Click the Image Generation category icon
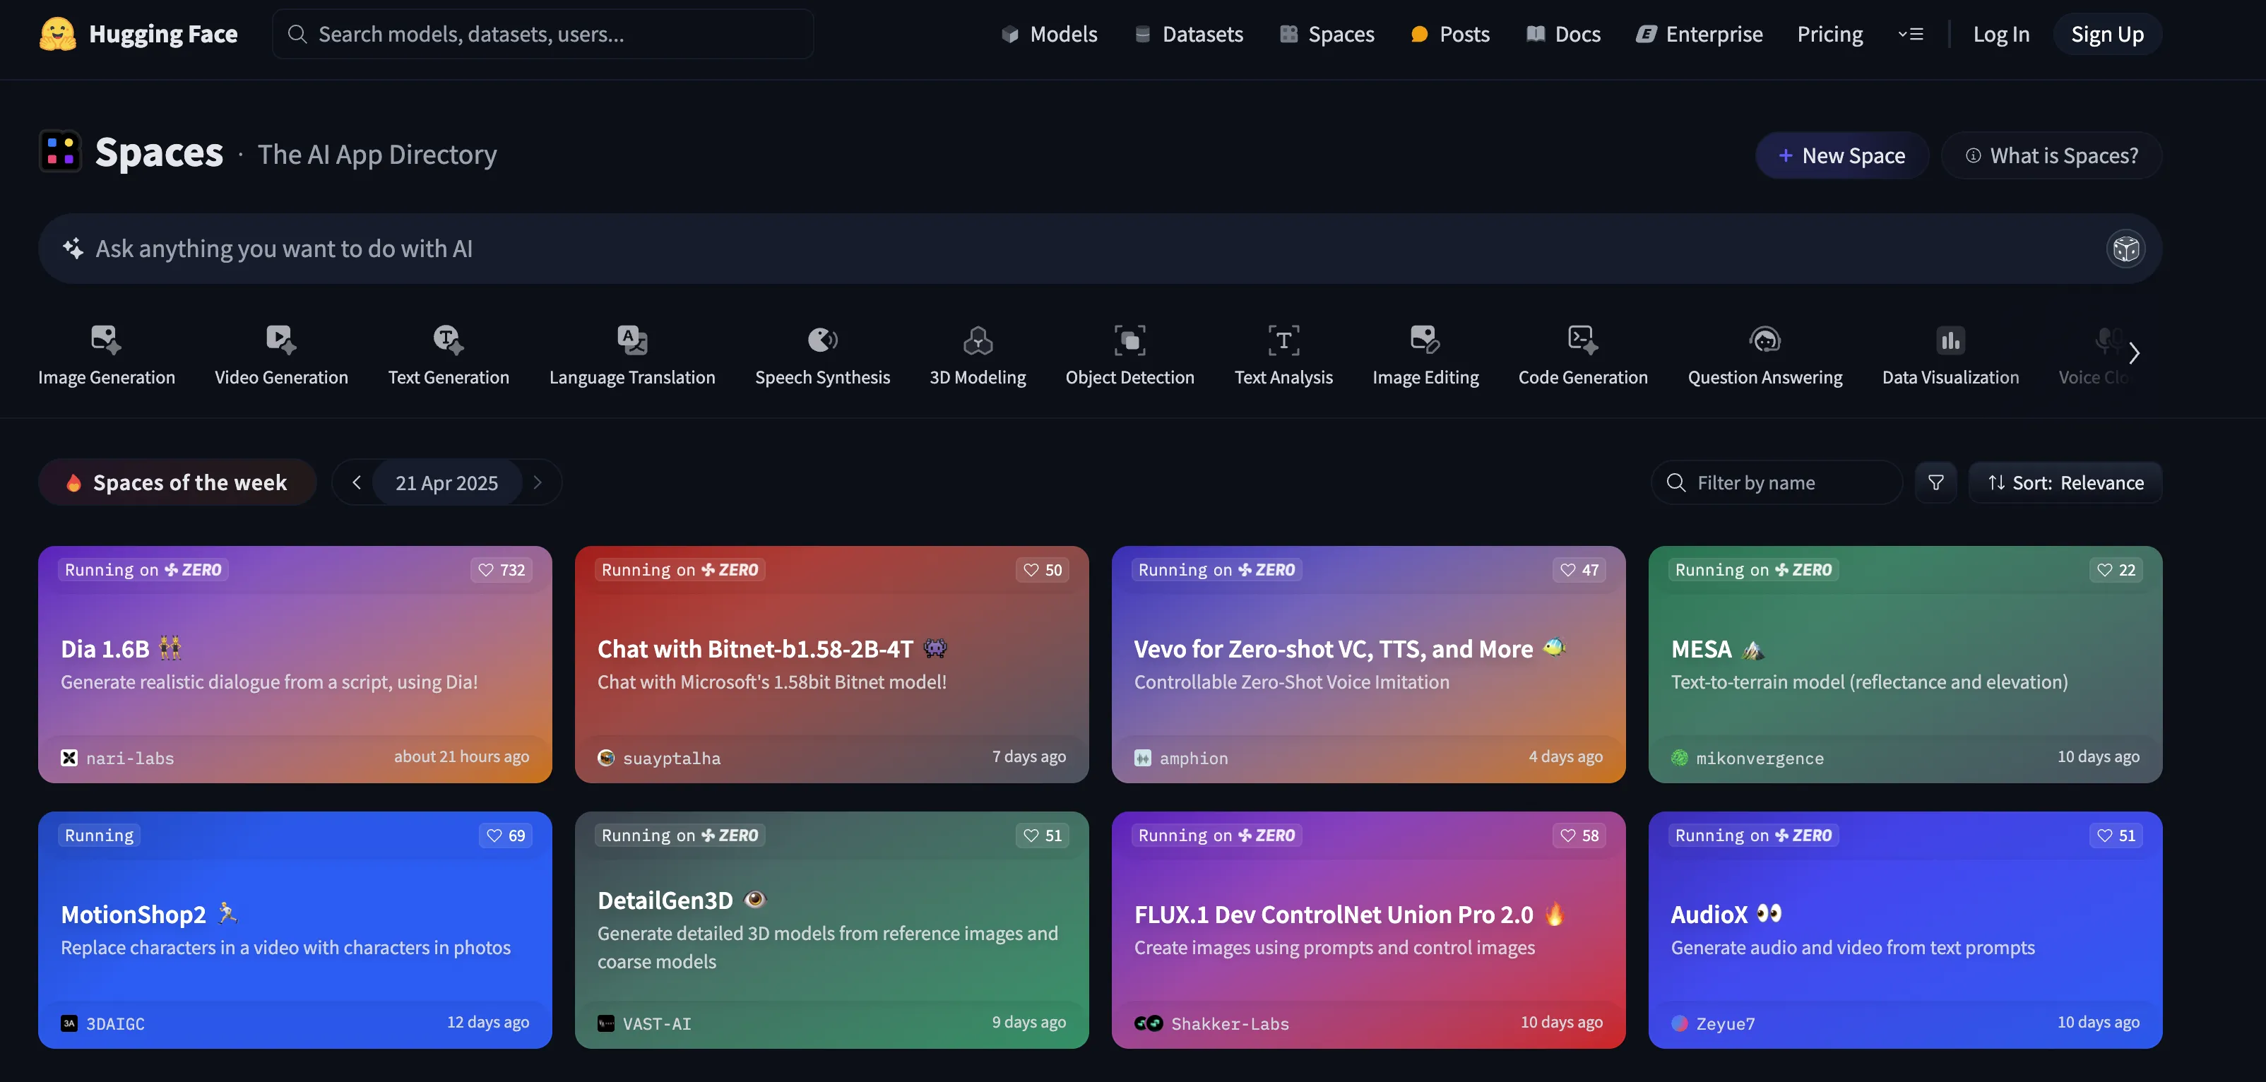2266x1082 pixels. (x=107, y=340)
